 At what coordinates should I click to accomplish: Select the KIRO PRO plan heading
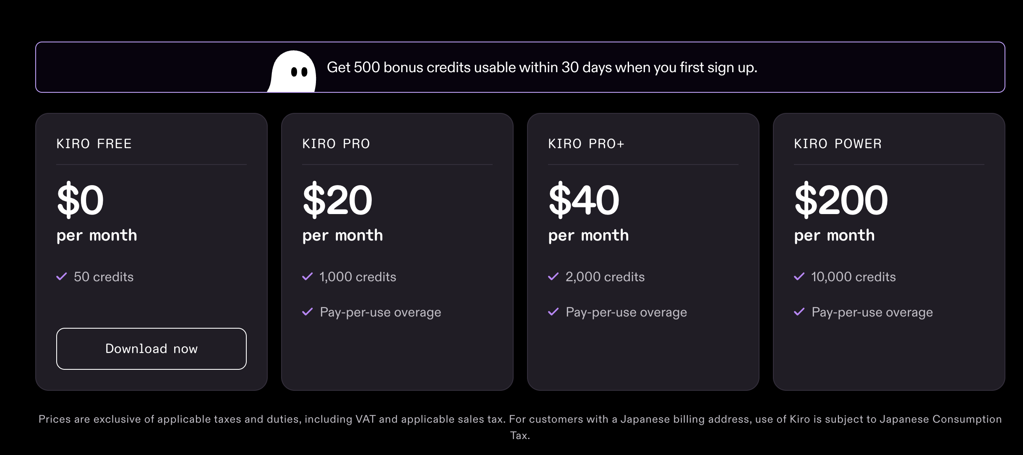point(336,144)
